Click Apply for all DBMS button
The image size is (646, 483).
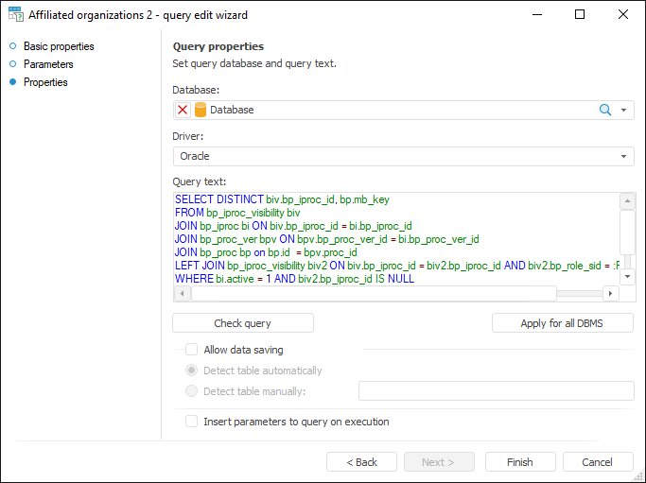pyautogui.click(x=563, y=323)
